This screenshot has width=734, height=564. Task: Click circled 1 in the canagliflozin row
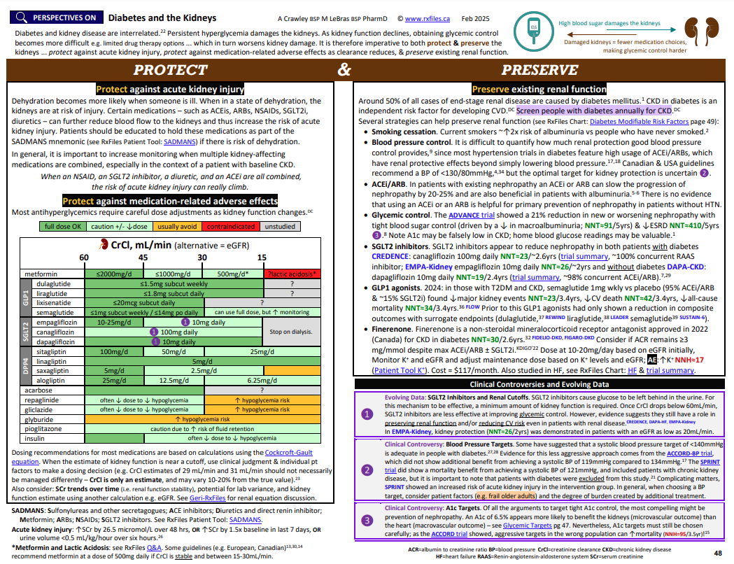pos(154,332)
